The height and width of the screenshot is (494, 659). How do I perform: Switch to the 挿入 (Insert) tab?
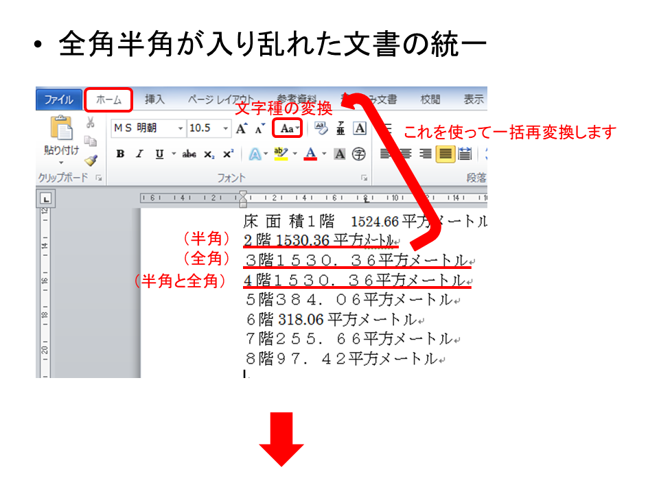pyautogui.click(x=154, y=99)
